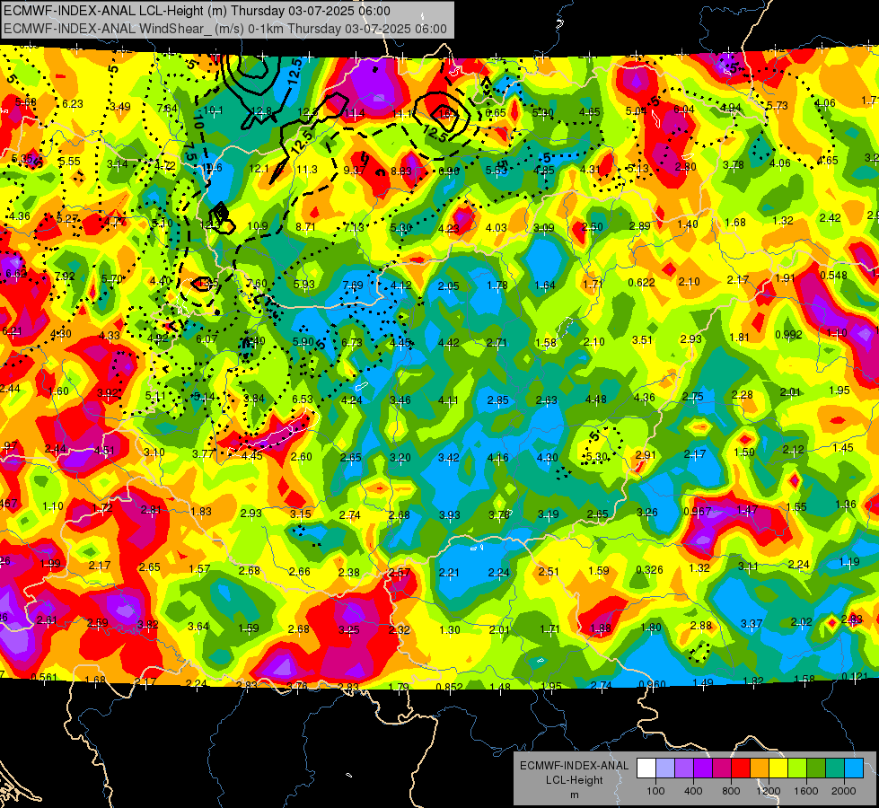This screenshot has height=808, width=879.
Task: Click the wind shear value 5.90
Action: click(x=303, y=341)
